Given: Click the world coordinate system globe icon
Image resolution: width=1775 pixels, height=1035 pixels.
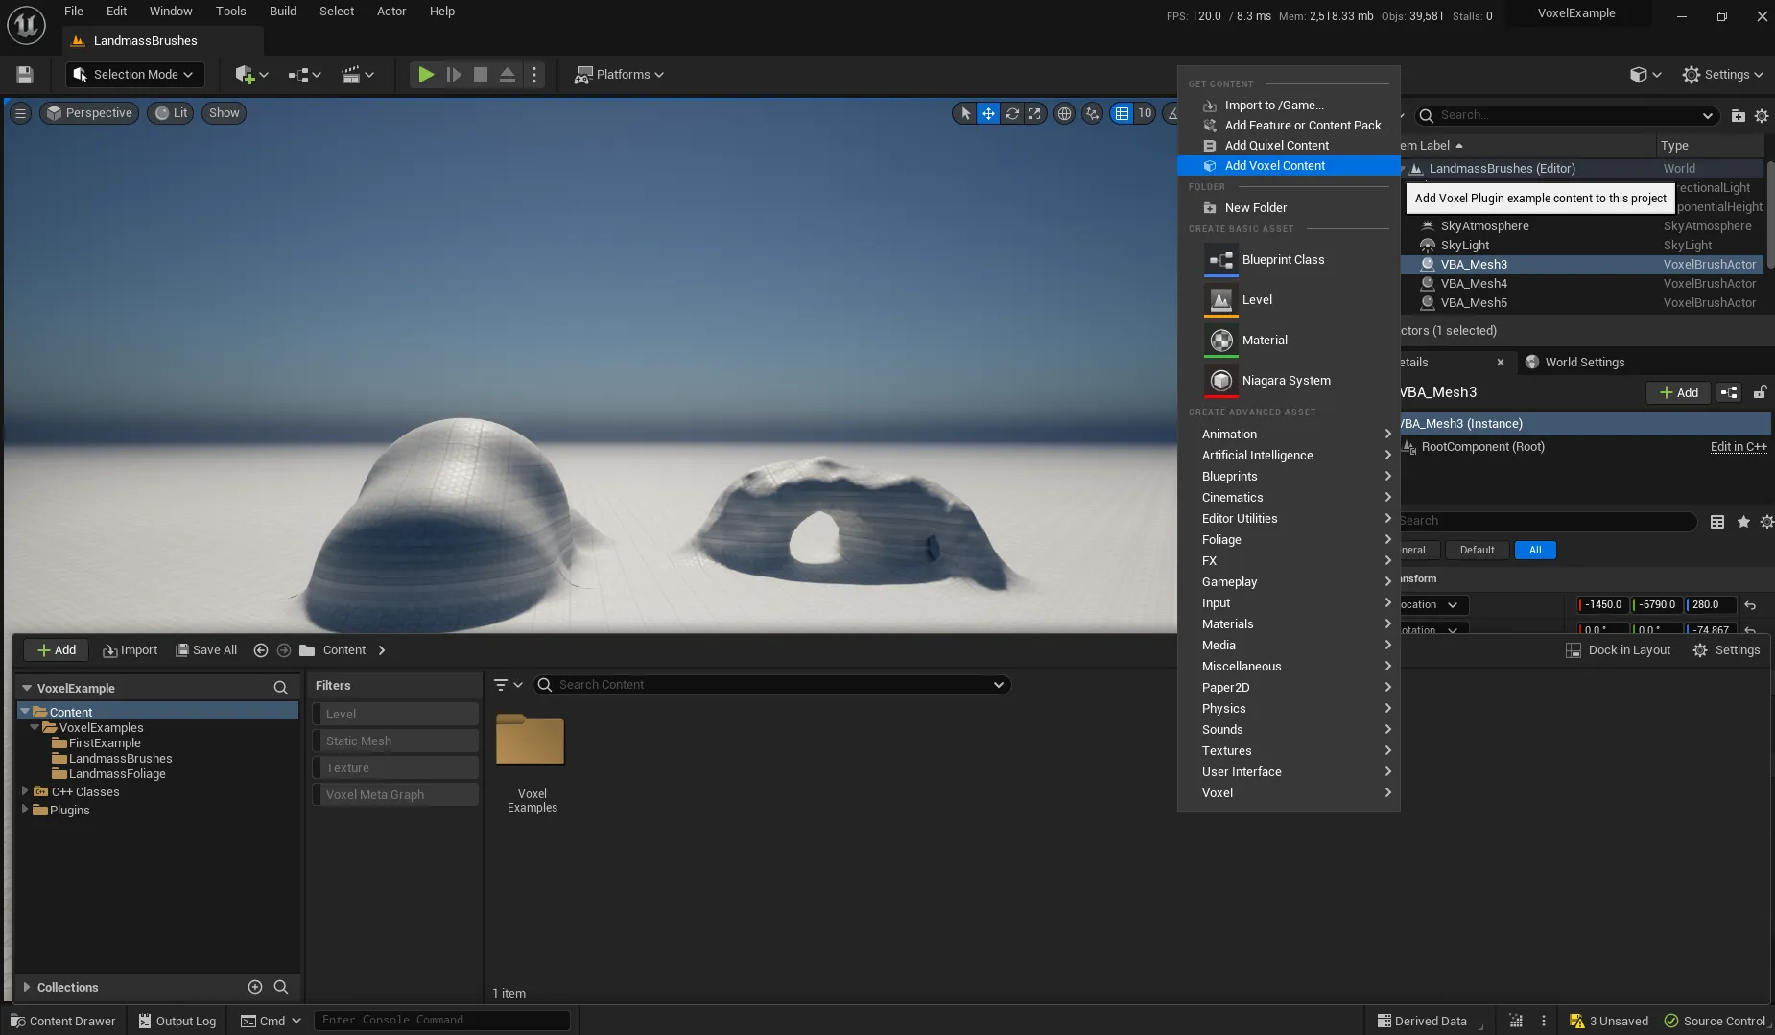Looking at the screenshot, I should click(x=1064, y=113).
